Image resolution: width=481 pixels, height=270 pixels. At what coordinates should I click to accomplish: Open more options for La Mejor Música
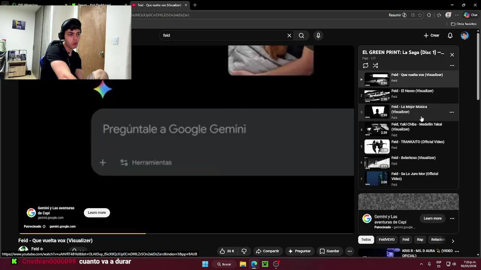point(452,112)
